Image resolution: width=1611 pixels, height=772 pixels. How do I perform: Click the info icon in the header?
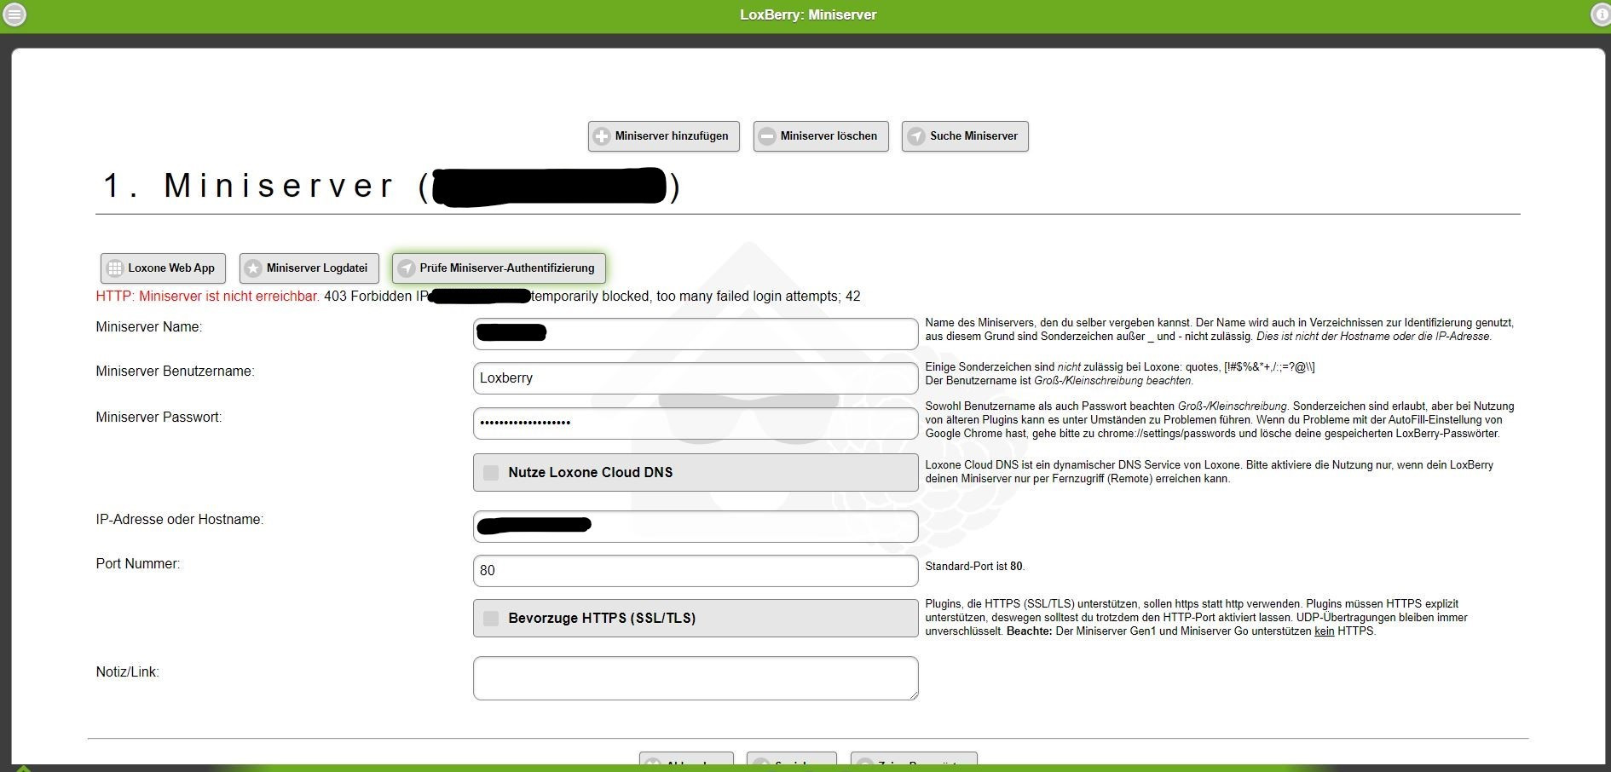[x=1601, y=14]
